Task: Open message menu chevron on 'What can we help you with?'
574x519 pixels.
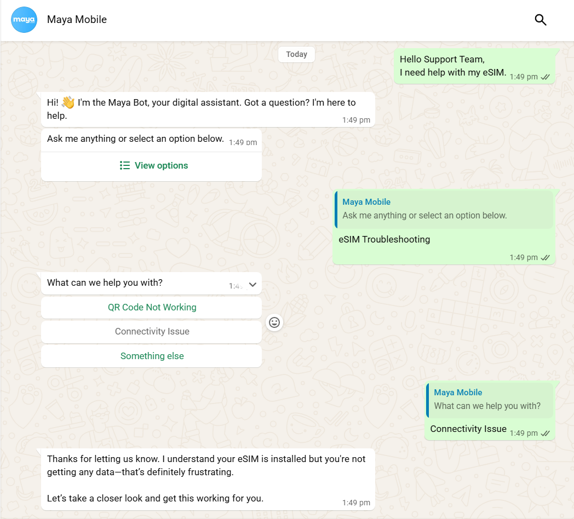Action: tap(252, 284)
